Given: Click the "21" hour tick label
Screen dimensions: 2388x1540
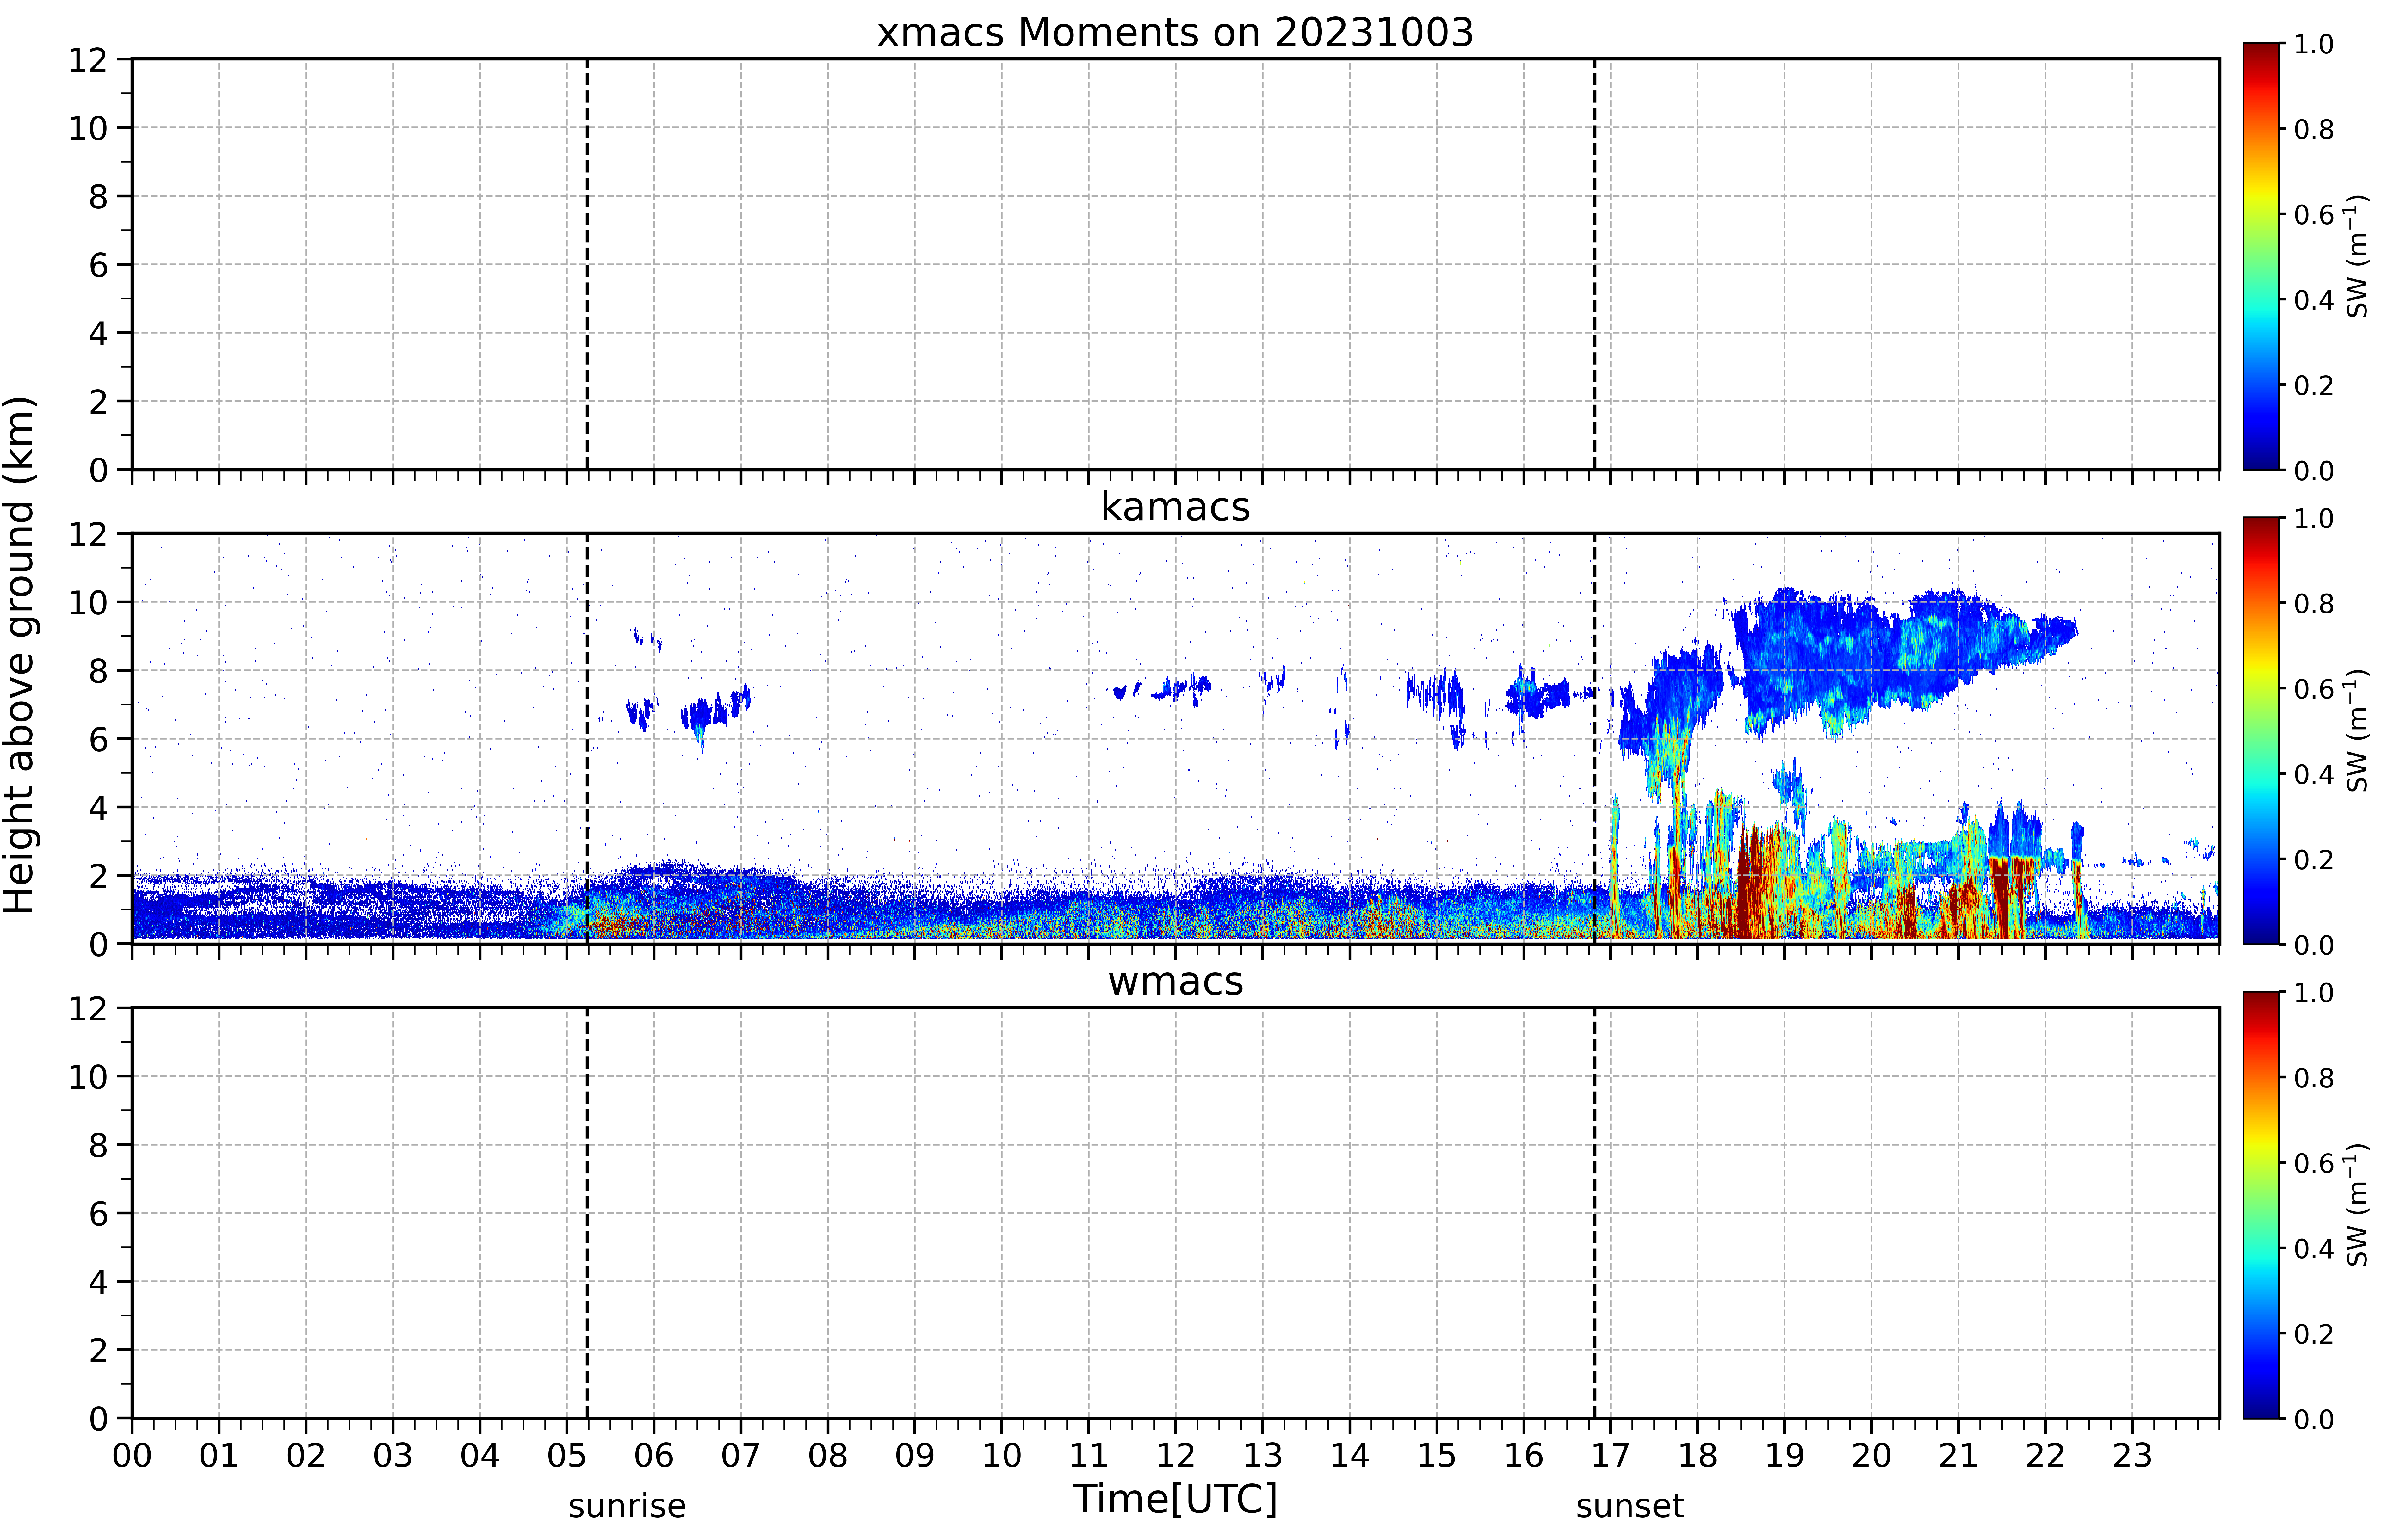Looking at the screenshot, I should (1958, 1456).
